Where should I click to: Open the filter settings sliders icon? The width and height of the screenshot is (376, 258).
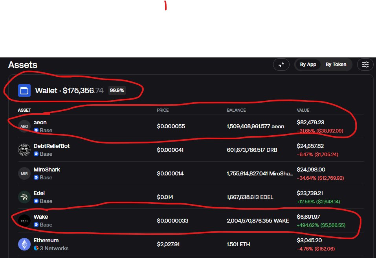[365, 64]
